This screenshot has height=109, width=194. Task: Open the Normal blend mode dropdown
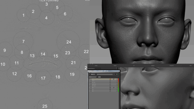[93, 77]
